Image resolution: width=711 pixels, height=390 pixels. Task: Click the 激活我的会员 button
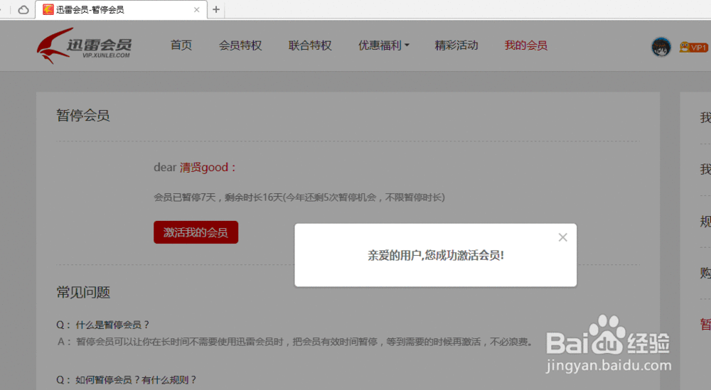[196, 232]
